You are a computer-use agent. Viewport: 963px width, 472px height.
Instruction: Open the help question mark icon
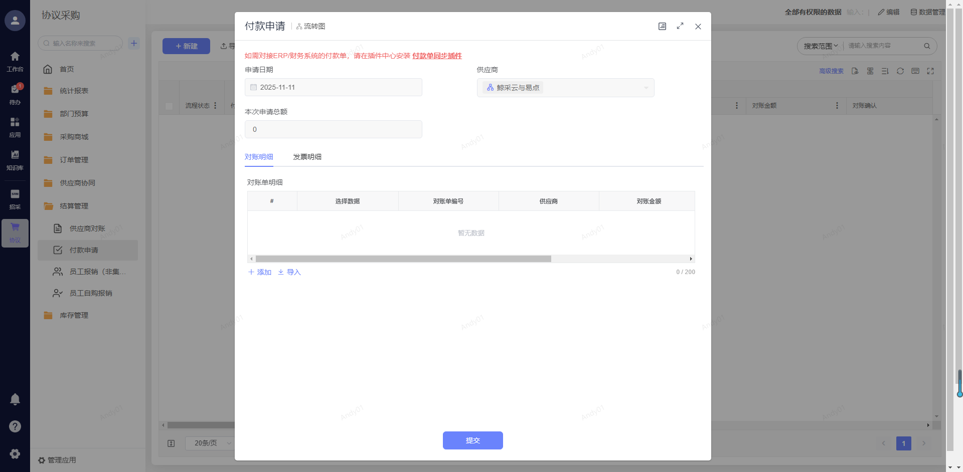(15, 426)
